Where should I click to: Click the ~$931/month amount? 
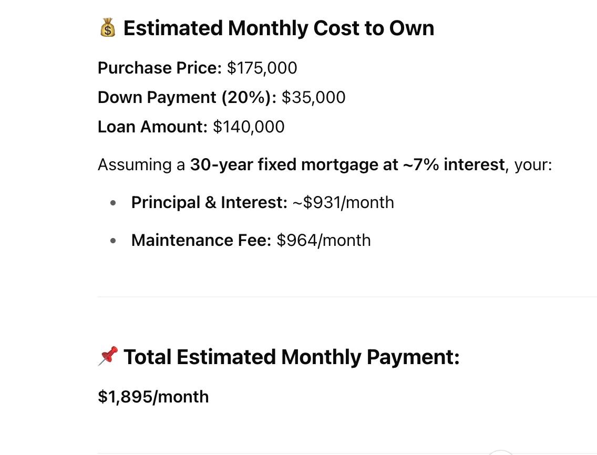[343, 202]
